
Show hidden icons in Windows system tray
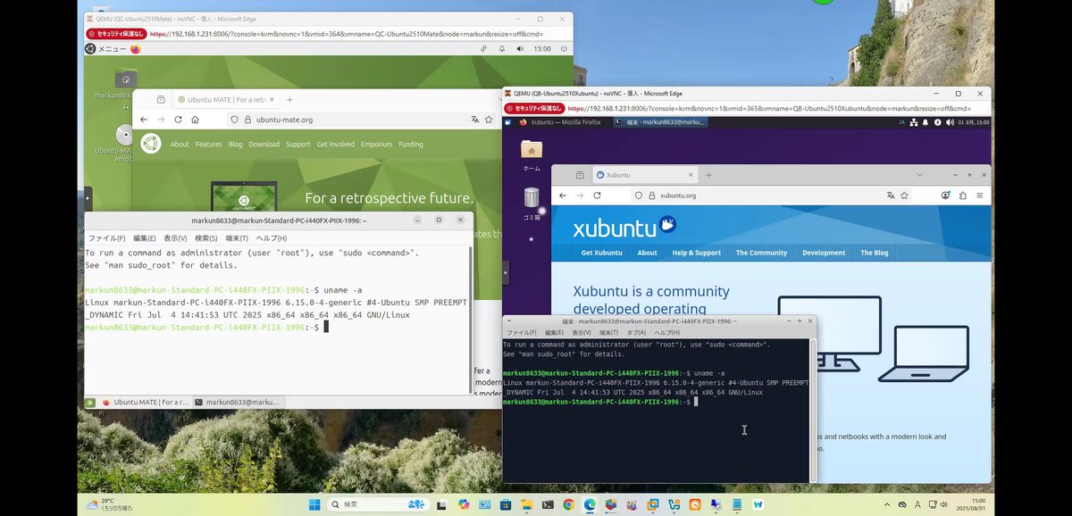pos(888,504)
